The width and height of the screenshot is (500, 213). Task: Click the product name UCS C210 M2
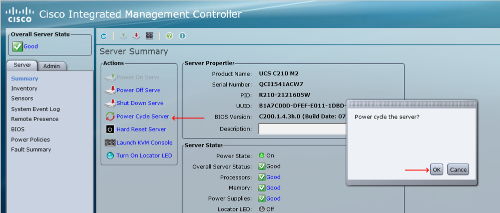279,74
